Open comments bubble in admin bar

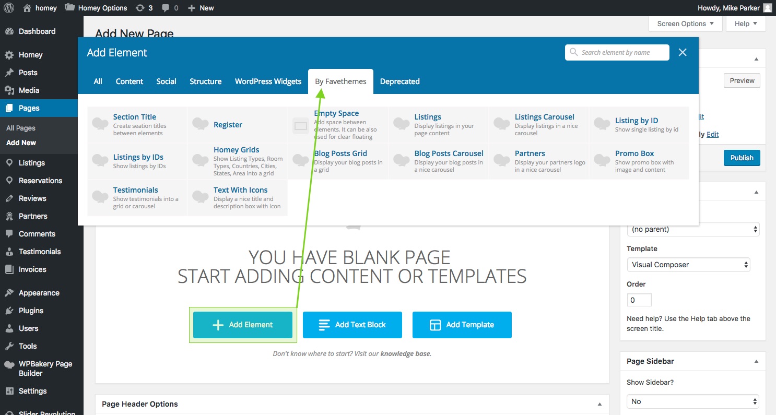coord(170,8)
